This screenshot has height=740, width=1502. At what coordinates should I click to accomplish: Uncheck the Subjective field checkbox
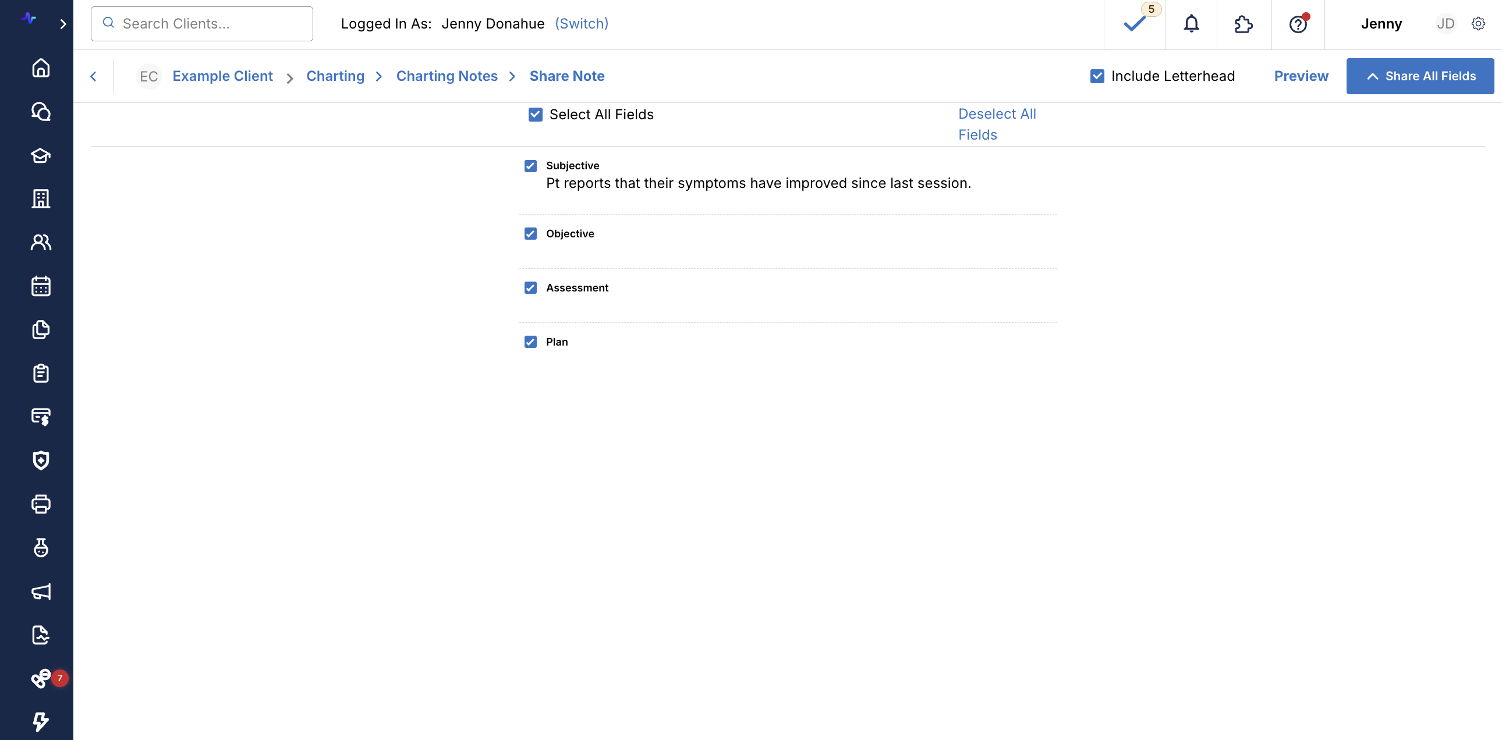[x=530, y=166]
